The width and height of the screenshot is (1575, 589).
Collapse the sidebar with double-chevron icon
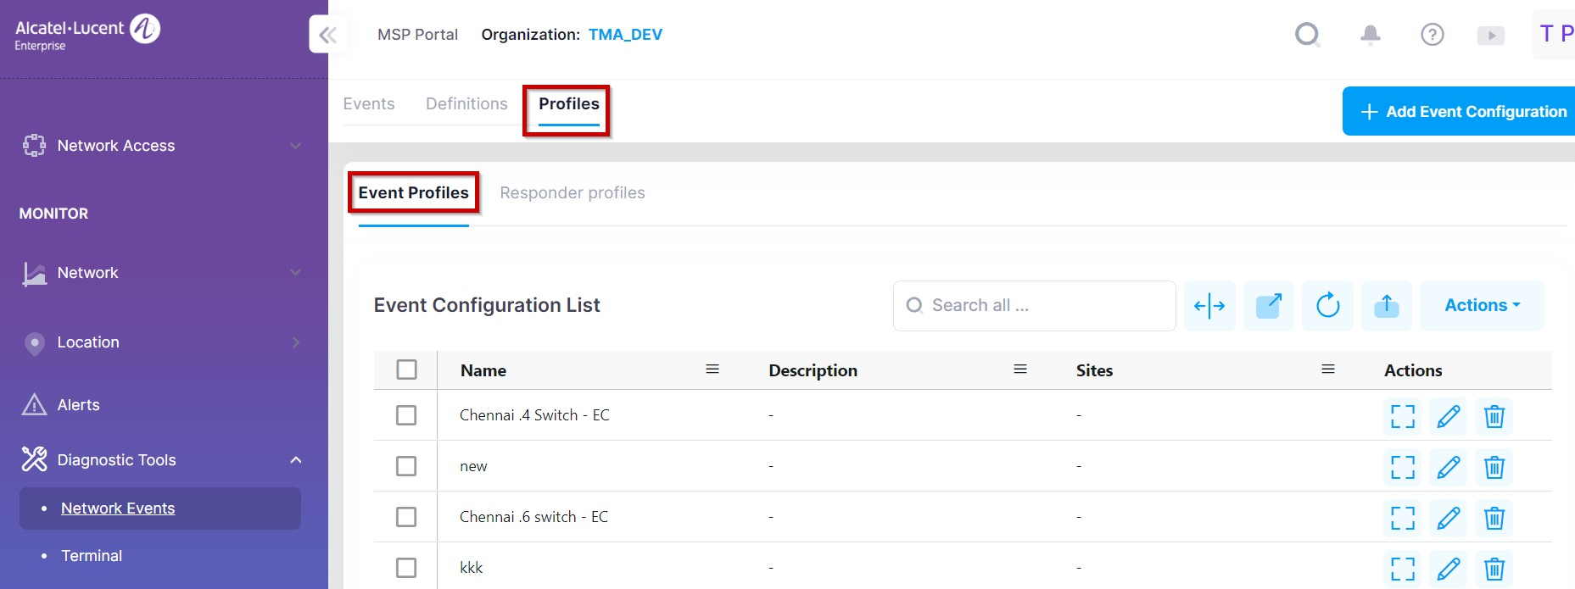coord(328,35)
